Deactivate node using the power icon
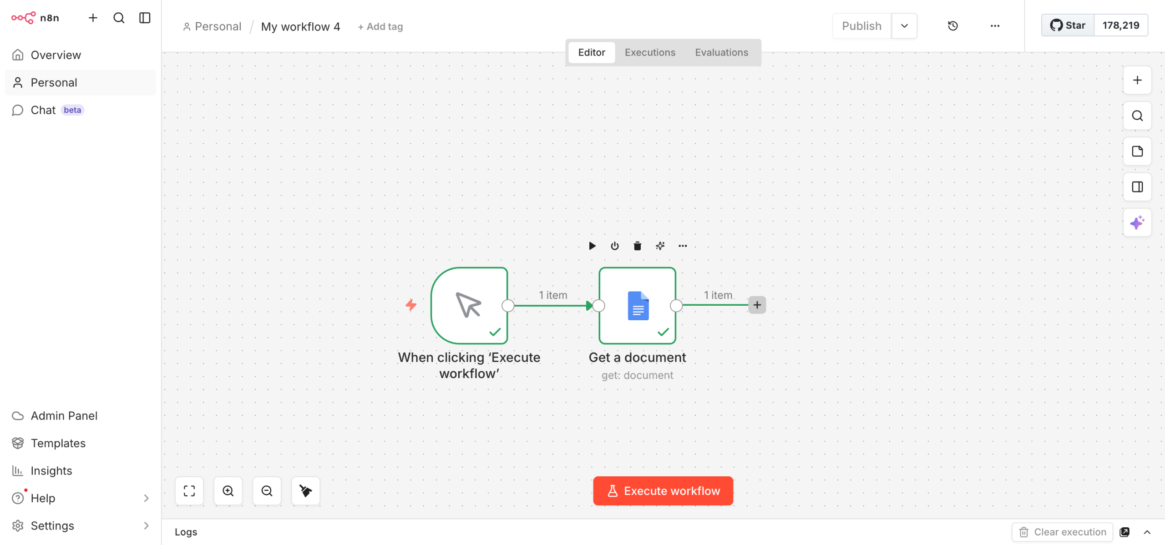 [615, 246]
